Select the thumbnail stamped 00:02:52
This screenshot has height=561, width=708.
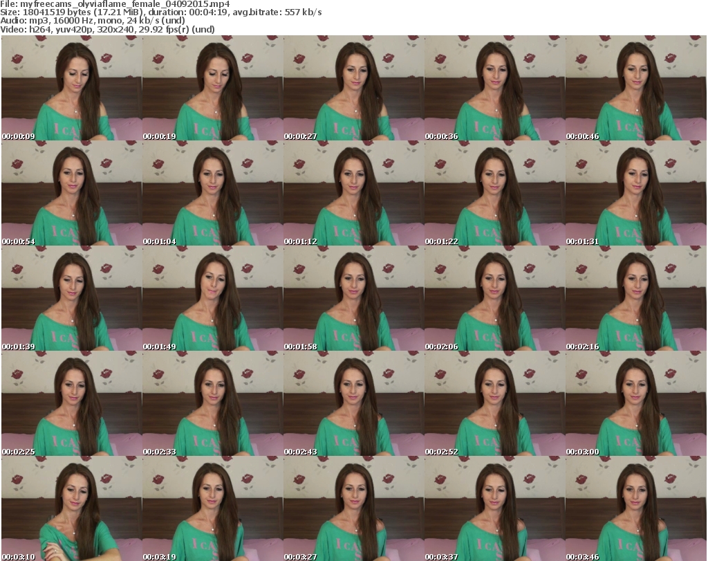494,404
